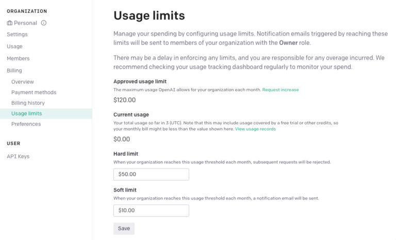The width and height of the screenshot is (396, 240).
Task: Collapse the Billing section in sidebar
Action: click(14, 70)
